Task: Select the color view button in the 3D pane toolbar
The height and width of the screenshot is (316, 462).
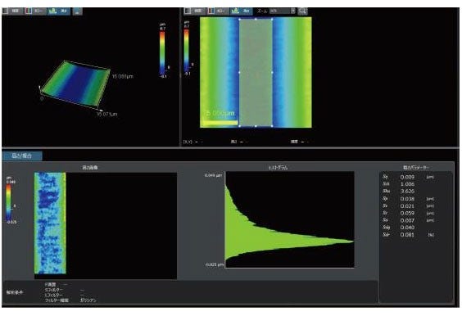Action: pyautogui.click(x=35, y=11)
